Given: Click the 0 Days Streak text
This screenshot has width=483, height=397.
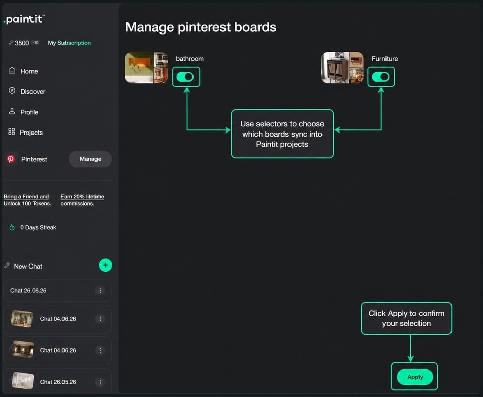Looking at the screenshot, I should (38, 227).
